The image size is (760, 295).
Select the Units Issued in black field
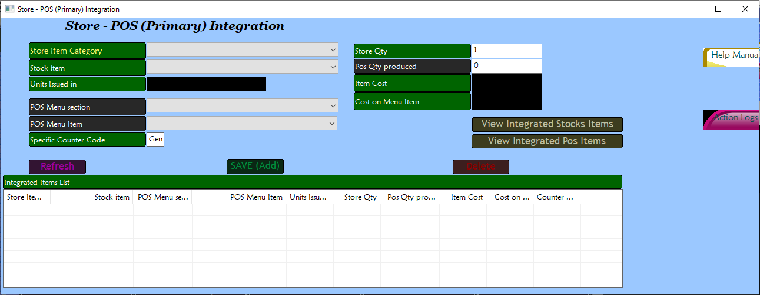coord(206,84)
